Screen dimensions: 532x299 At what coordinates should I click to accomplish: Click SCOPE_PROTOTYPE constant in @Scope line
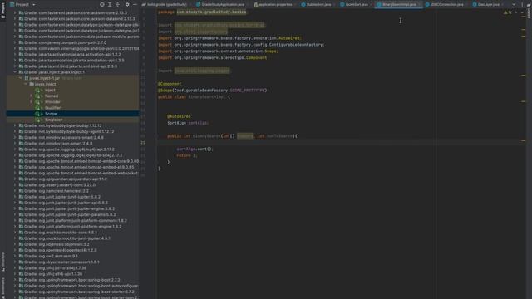(x=247, y=91)
